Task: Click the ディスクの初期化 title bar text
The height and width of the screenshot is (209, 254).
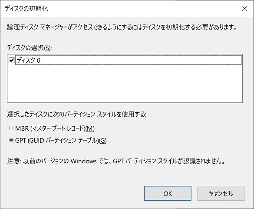Action: (x=26, y=9)
